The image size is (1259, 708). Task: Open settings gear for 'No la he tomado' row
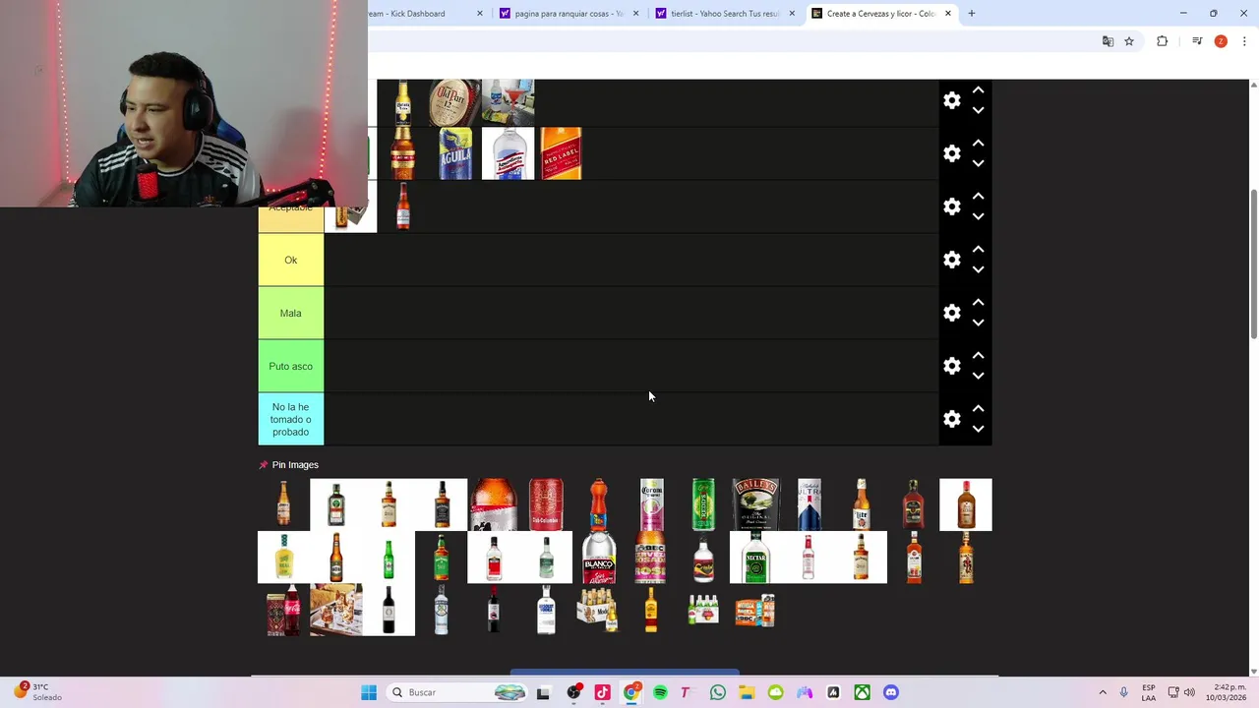(x=951, y=419)
